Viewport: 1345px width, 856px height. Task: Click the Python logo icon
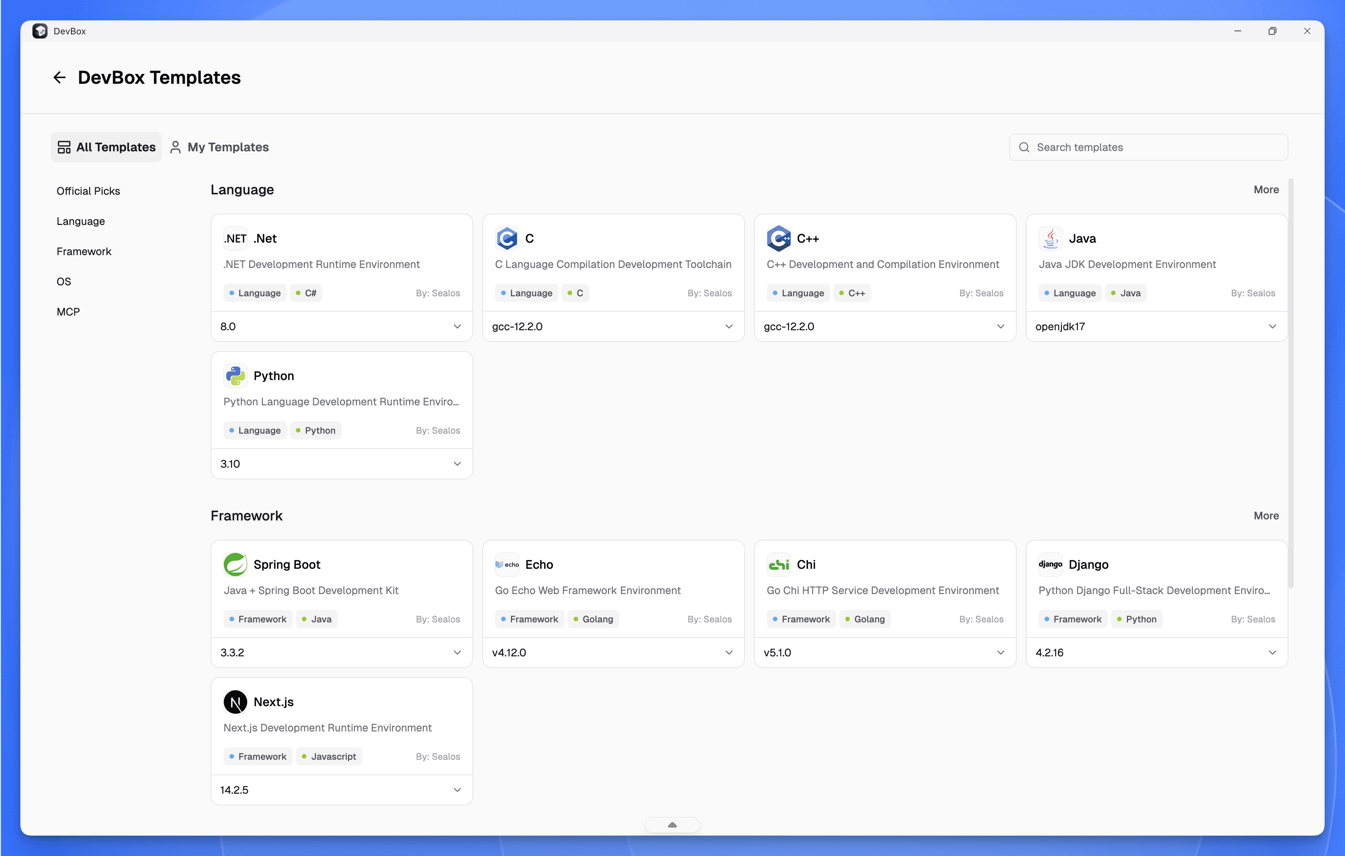point(235,376)
